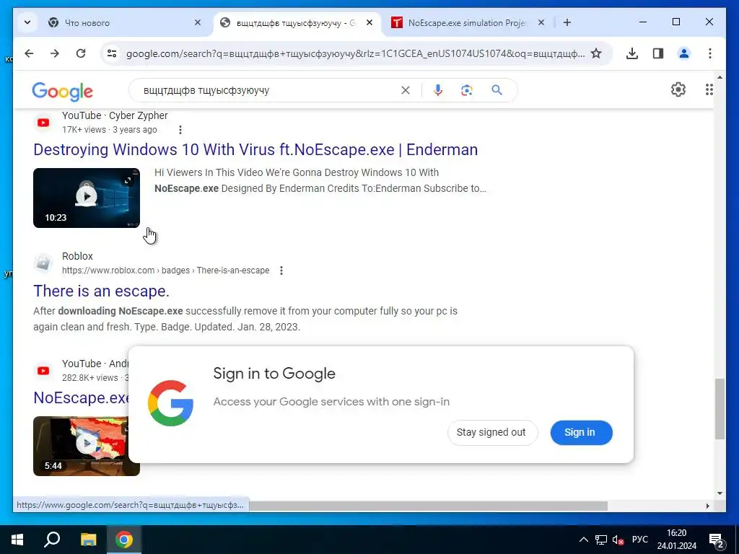
Task: Click the page scroll down arrow
Action: click(720, 493)
